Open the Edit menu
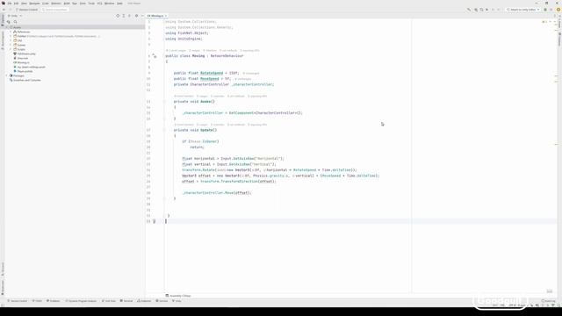Image resolution: width=562 pixels, height=316 pixels. [x=16, y=4]
